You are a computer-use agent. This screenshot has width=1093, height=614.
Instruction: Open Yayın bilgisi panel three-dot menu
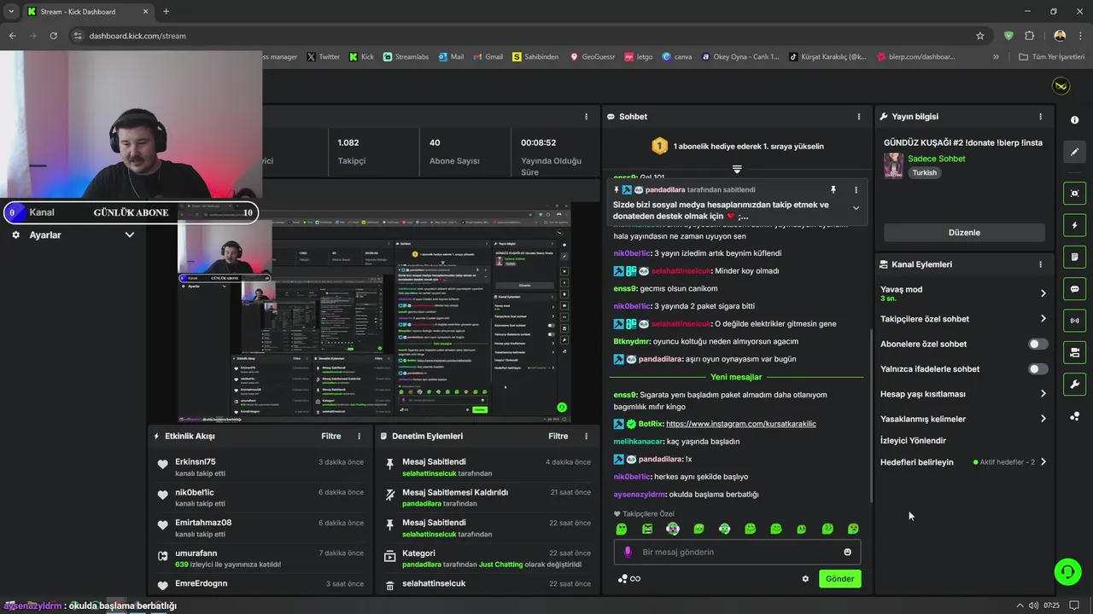(x=1040, y=117)
